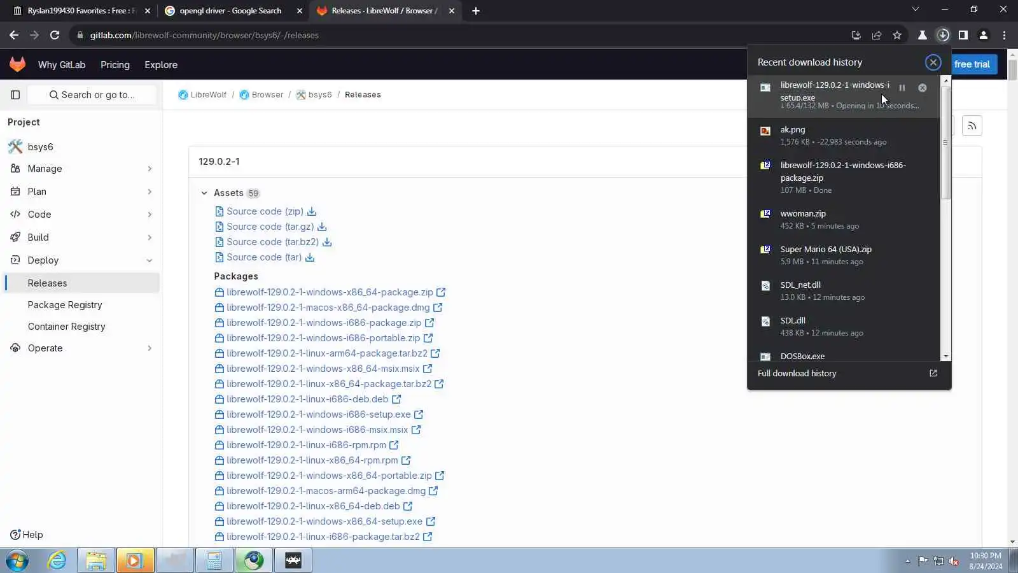
Task: Download librewolf-129.0.2-1-windows-i686-setup.exe link
Action: point(318,414)
